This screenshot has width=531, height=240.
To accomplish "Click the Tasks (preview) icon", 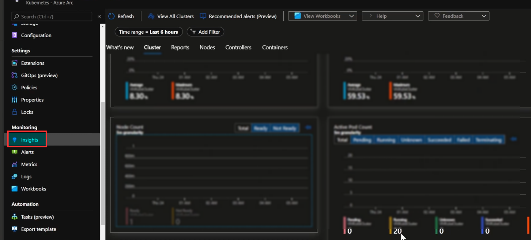I will point(14,217).
